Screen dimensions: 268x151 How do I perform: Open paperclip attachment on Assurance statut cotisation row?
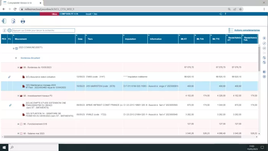pos(10,77)
